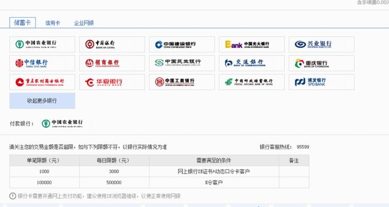Click the 请关注您的交易金额是否超限 notice text
This screenshot has height=207, width=389.
click(88, 147)
